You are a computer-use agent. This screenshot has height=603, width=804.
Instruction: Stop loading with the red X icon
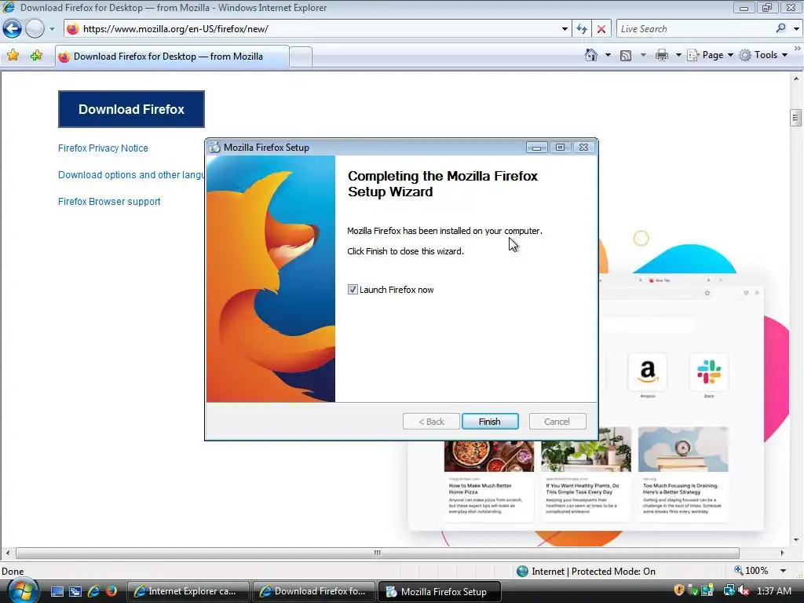point(601,29)
